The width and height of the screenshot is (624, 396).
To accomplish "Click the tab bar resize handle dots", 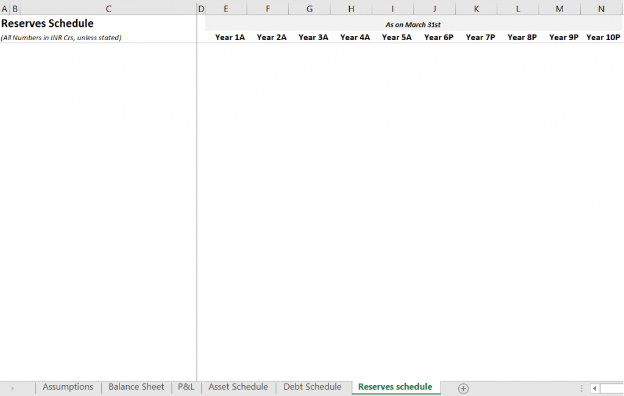I will [581, 388].
